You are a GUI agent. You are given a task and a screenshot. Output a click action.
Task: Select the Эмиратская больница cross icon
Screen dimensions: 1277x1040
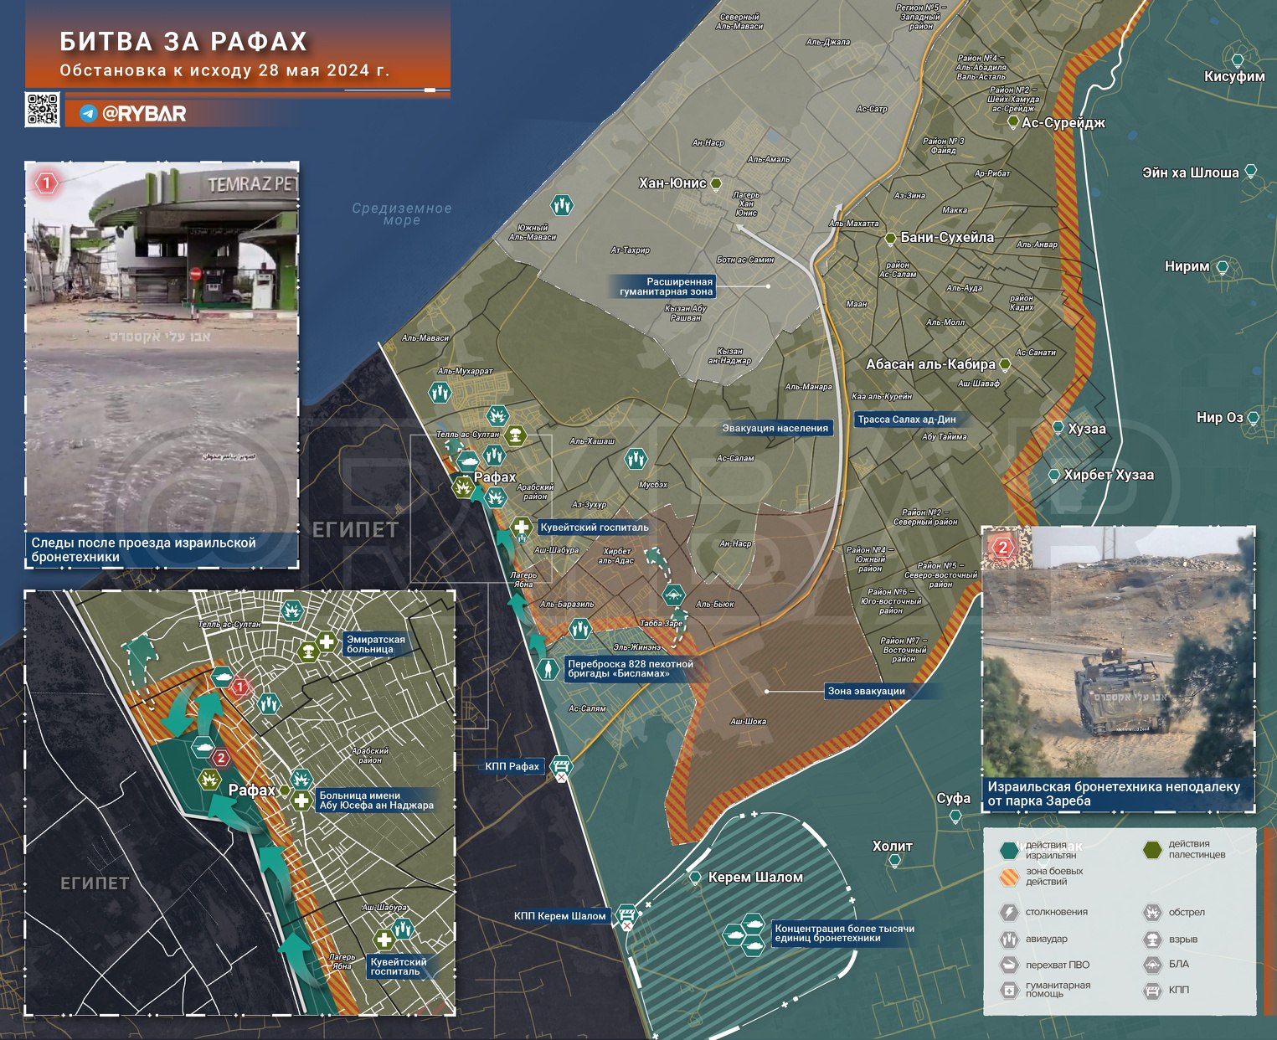coord(327,643)
